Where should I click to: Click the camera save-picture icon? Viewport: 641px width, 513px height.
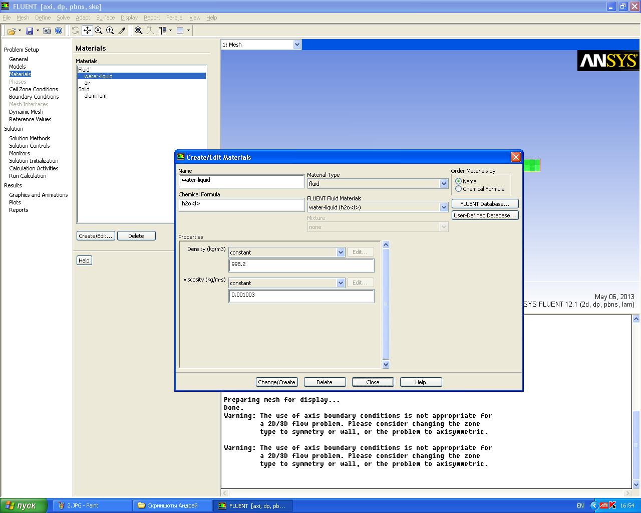(x=47, y=31)
